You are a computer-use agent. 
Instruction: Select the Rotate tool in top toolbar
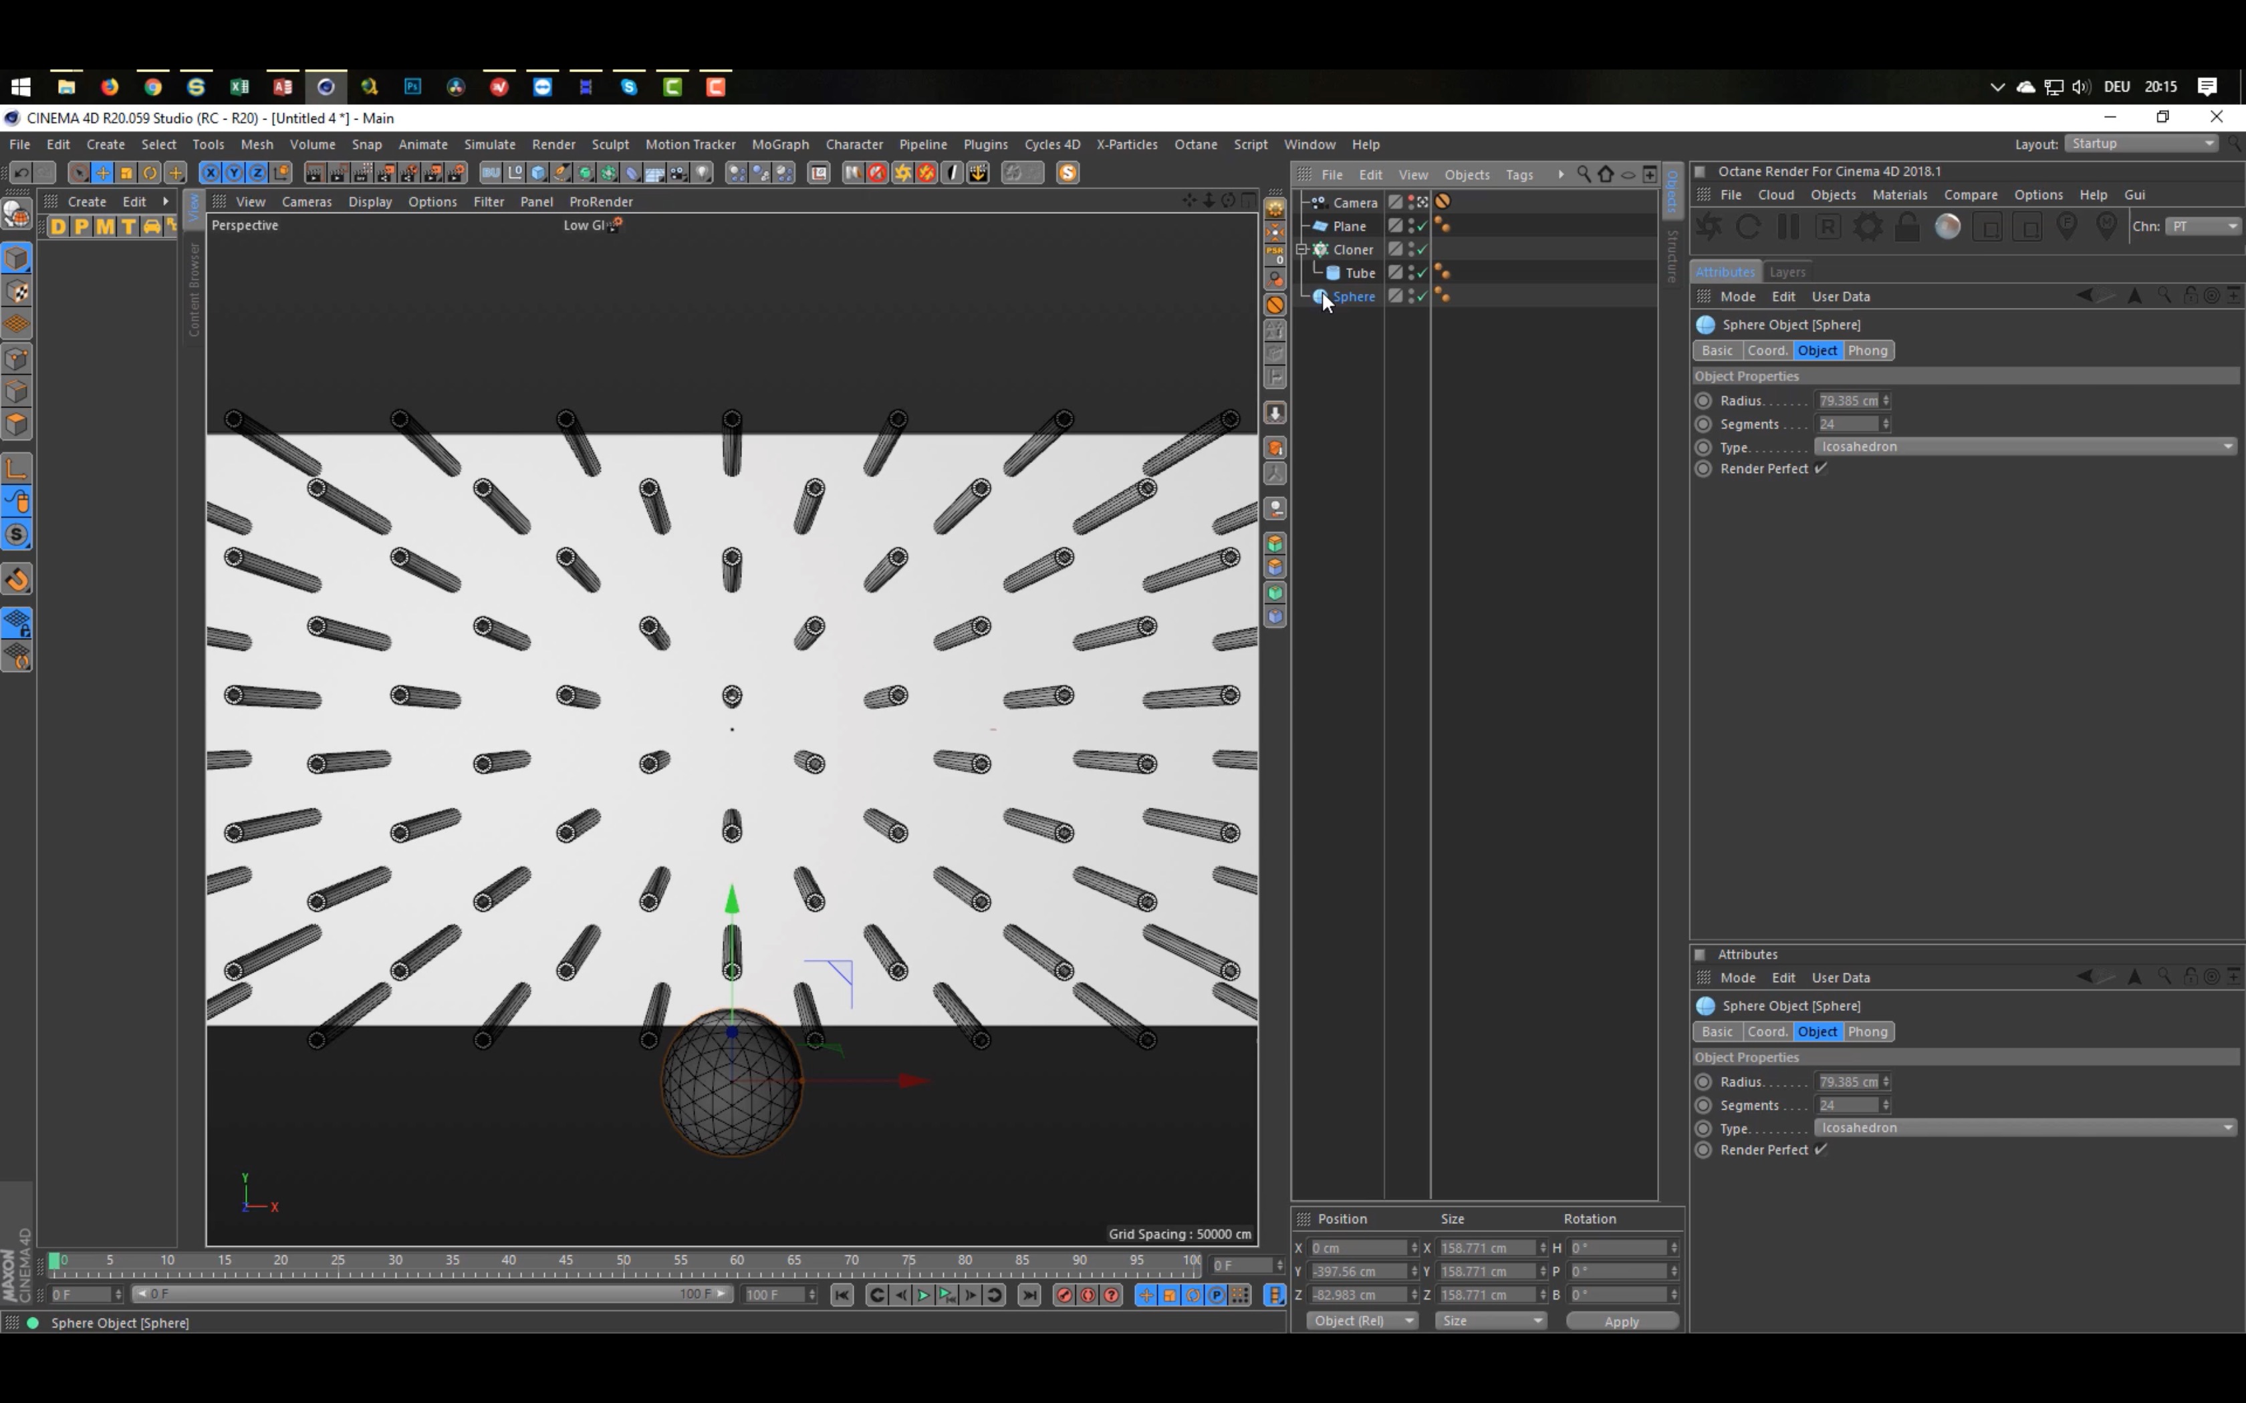150,172
